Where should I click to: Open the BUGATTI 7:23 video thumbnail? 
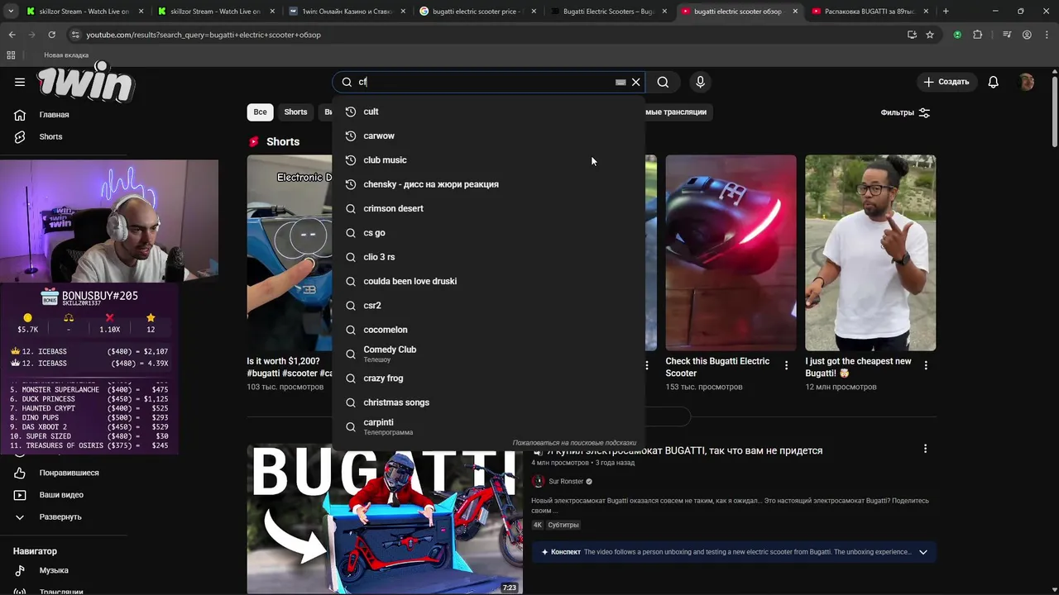point(385,519)
